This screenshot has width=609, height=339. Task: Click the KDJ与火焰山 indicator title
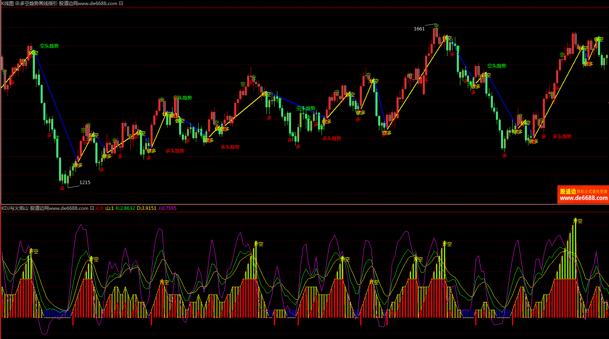pos(15,208)
